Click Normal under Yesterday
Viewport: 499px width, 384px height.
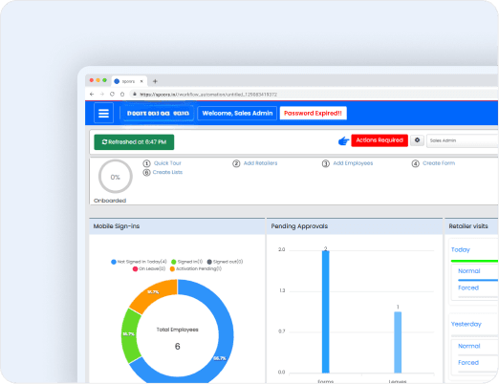click(x=469, y=346)
